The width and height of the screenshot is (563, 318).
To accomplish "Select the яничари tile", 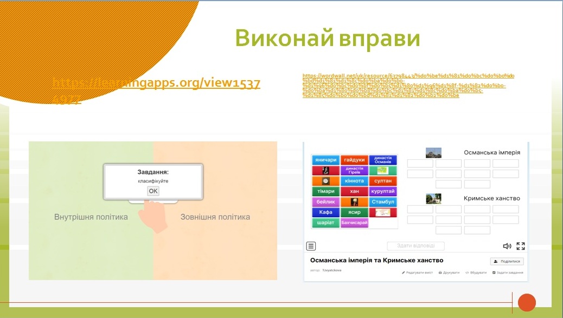I will point(325,160).
